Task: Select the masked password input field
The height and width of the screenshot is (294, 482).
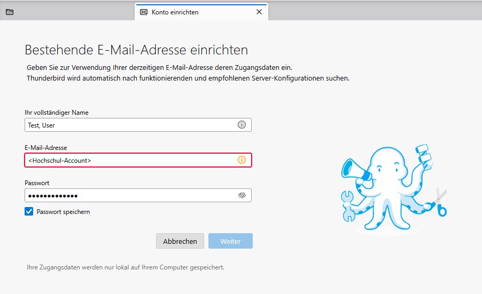Action: [128, 195]
